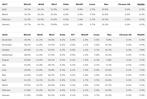Click the 2016 table year heading
The image size is (147, 99).
pos(5,35)
